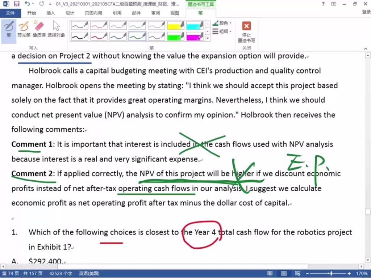This screenshot has width=371, height=278.
Task: Switch to web layout view in status bar
Action: (297, 274)
